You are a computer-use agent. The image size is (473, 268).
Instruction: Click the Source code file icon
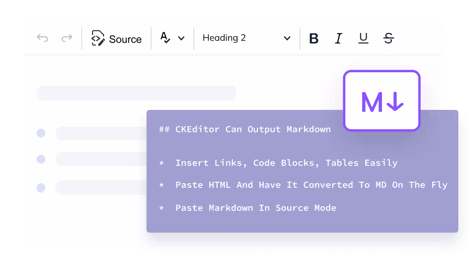click(98, 38)
